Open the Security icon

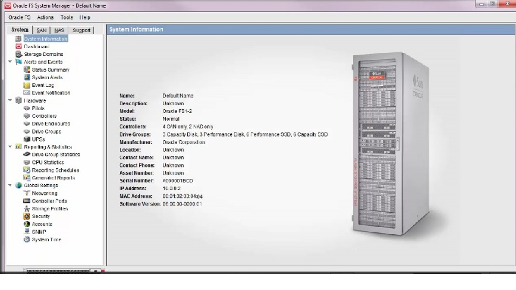[26, 216]
